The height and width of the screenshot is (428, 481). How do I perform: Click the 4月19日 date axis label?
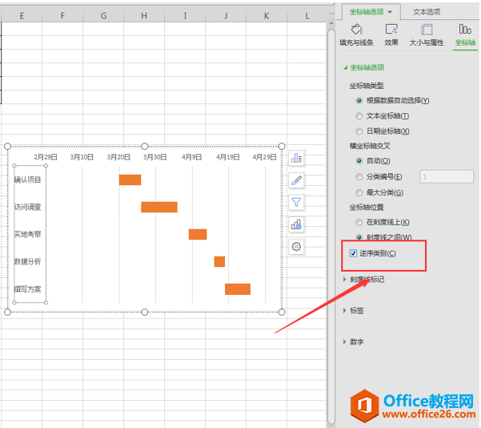click(x=228, y=157)
